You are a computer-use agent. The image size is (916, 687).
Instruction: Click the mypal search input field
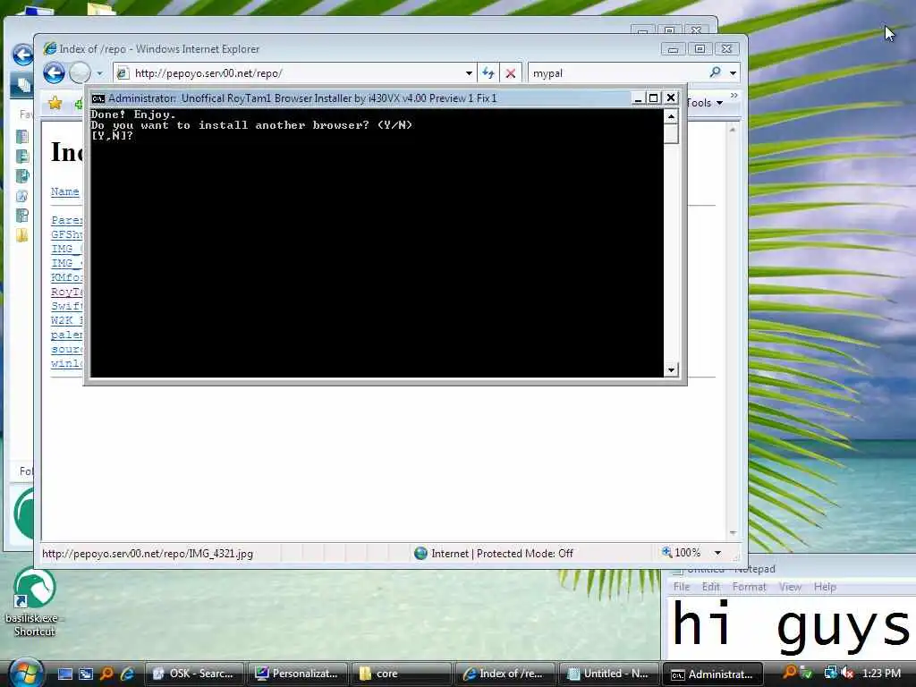[617, 73]
